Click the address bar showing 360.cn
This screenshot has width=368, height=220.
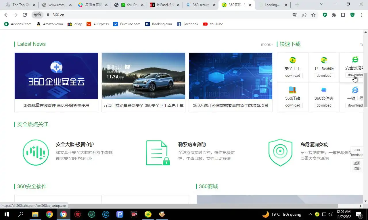point(167,15)
